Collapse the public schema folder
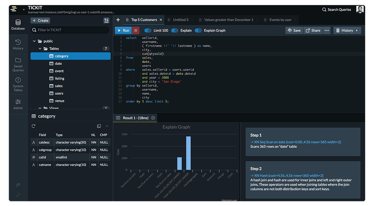Screen dimensions: 374x206 coord(34,41)
